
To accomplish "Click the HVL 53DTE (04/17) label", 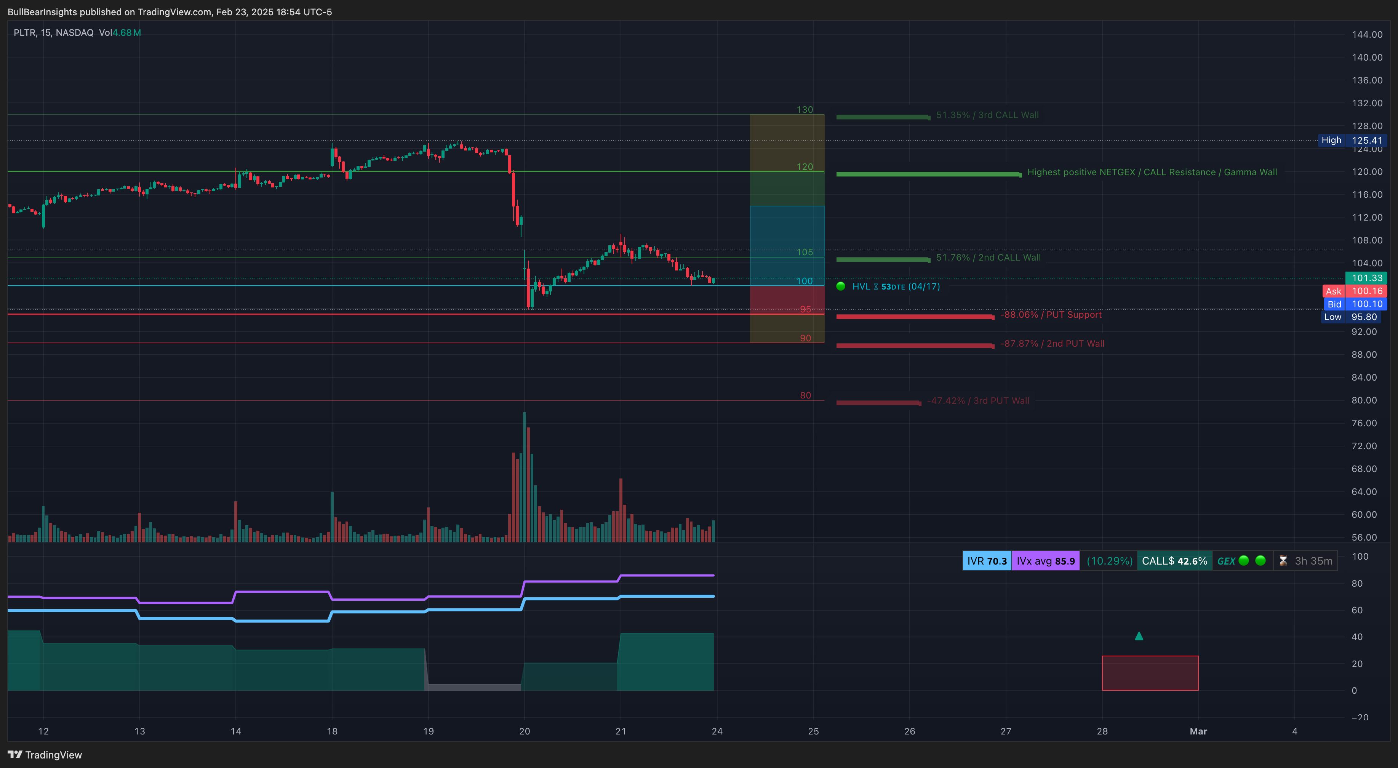I will click(x=896, y=286).
